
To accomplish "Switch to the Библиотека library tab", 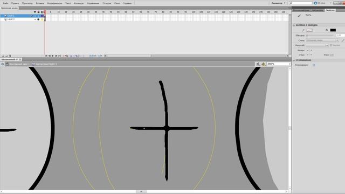I will coord(318,10).
